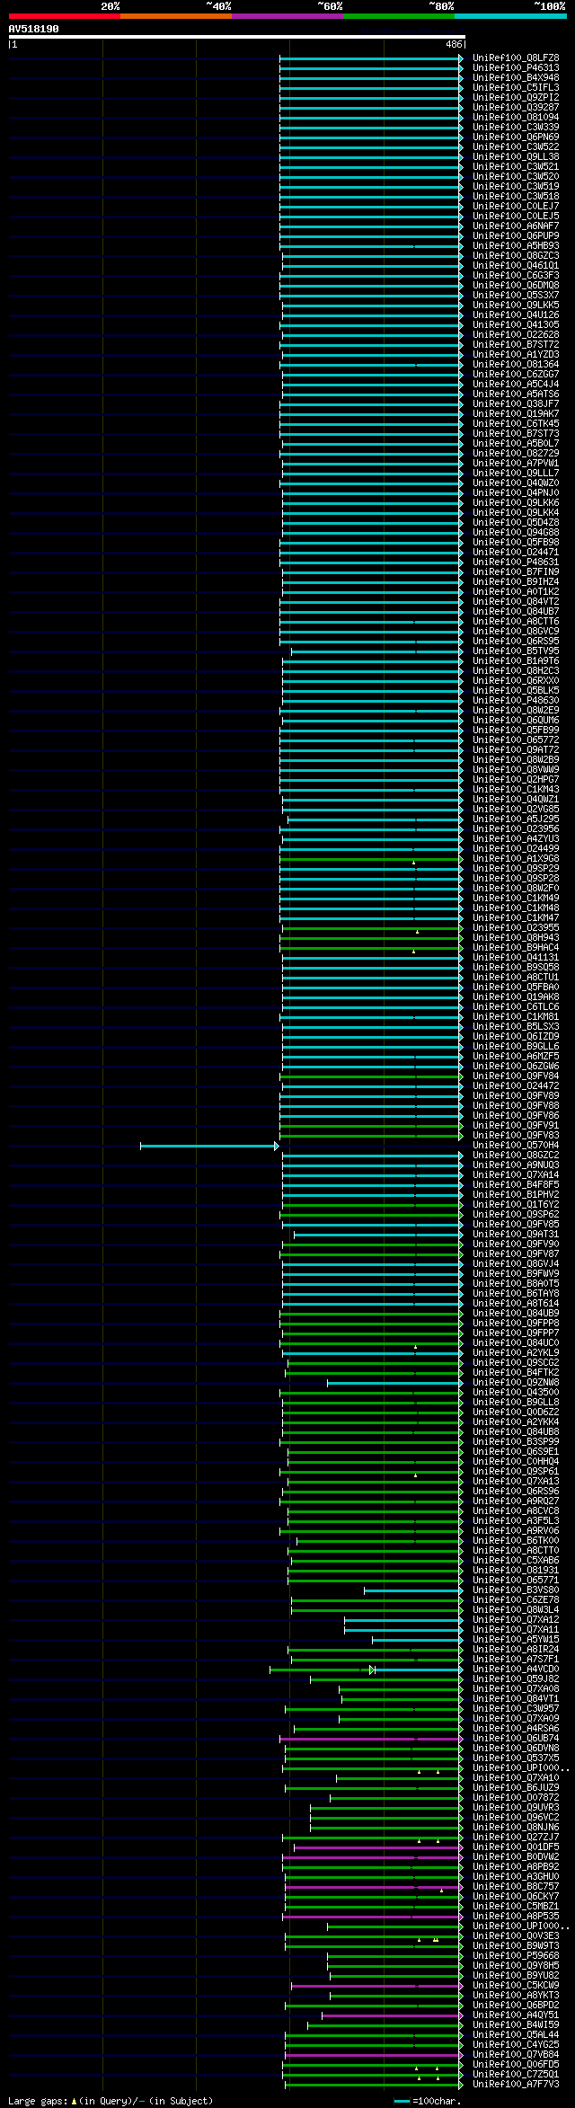This screenshot has width=575, height=2108.
Task: Click the label UniRef100_Q9AT31
Action: click(x=516, y=1235)
